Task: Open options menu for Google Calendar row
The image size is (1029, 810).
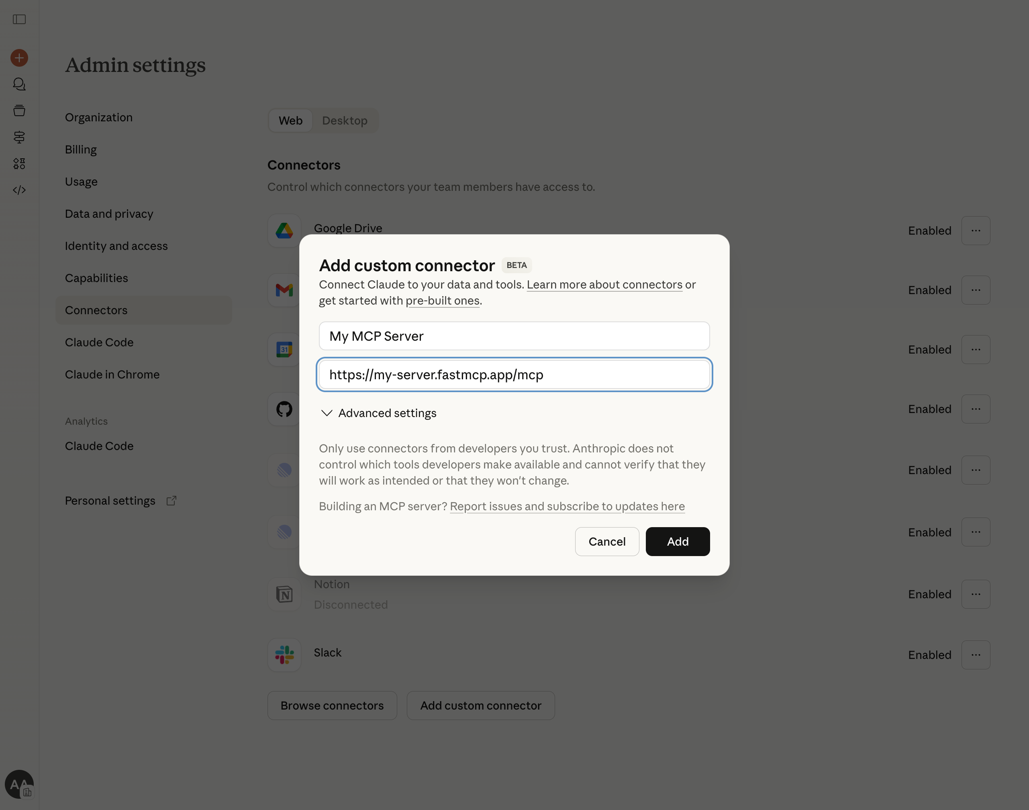Action: click(976, 350)
